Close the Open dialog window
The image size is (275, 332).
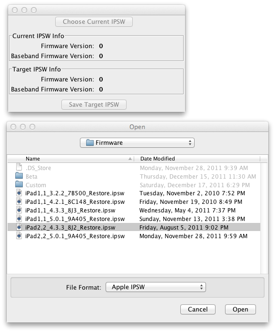click(13, 127)
